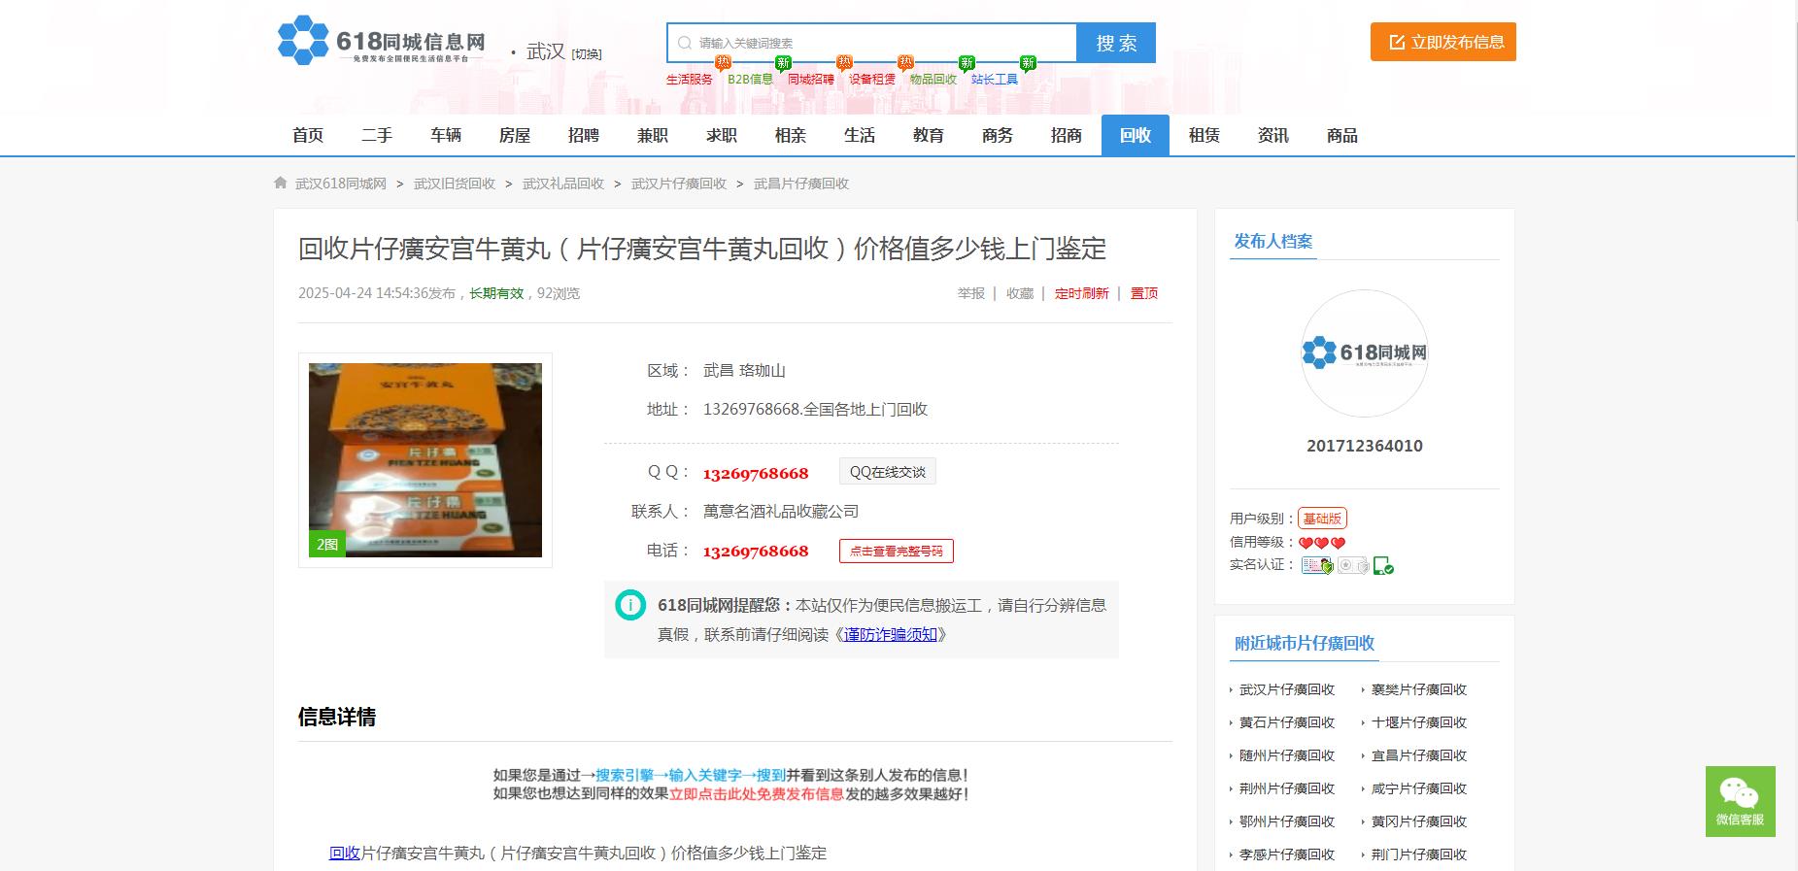Viewport: 1798px width, 871px height.
Task: Open the 求职 nav tab
Action: 722,135
